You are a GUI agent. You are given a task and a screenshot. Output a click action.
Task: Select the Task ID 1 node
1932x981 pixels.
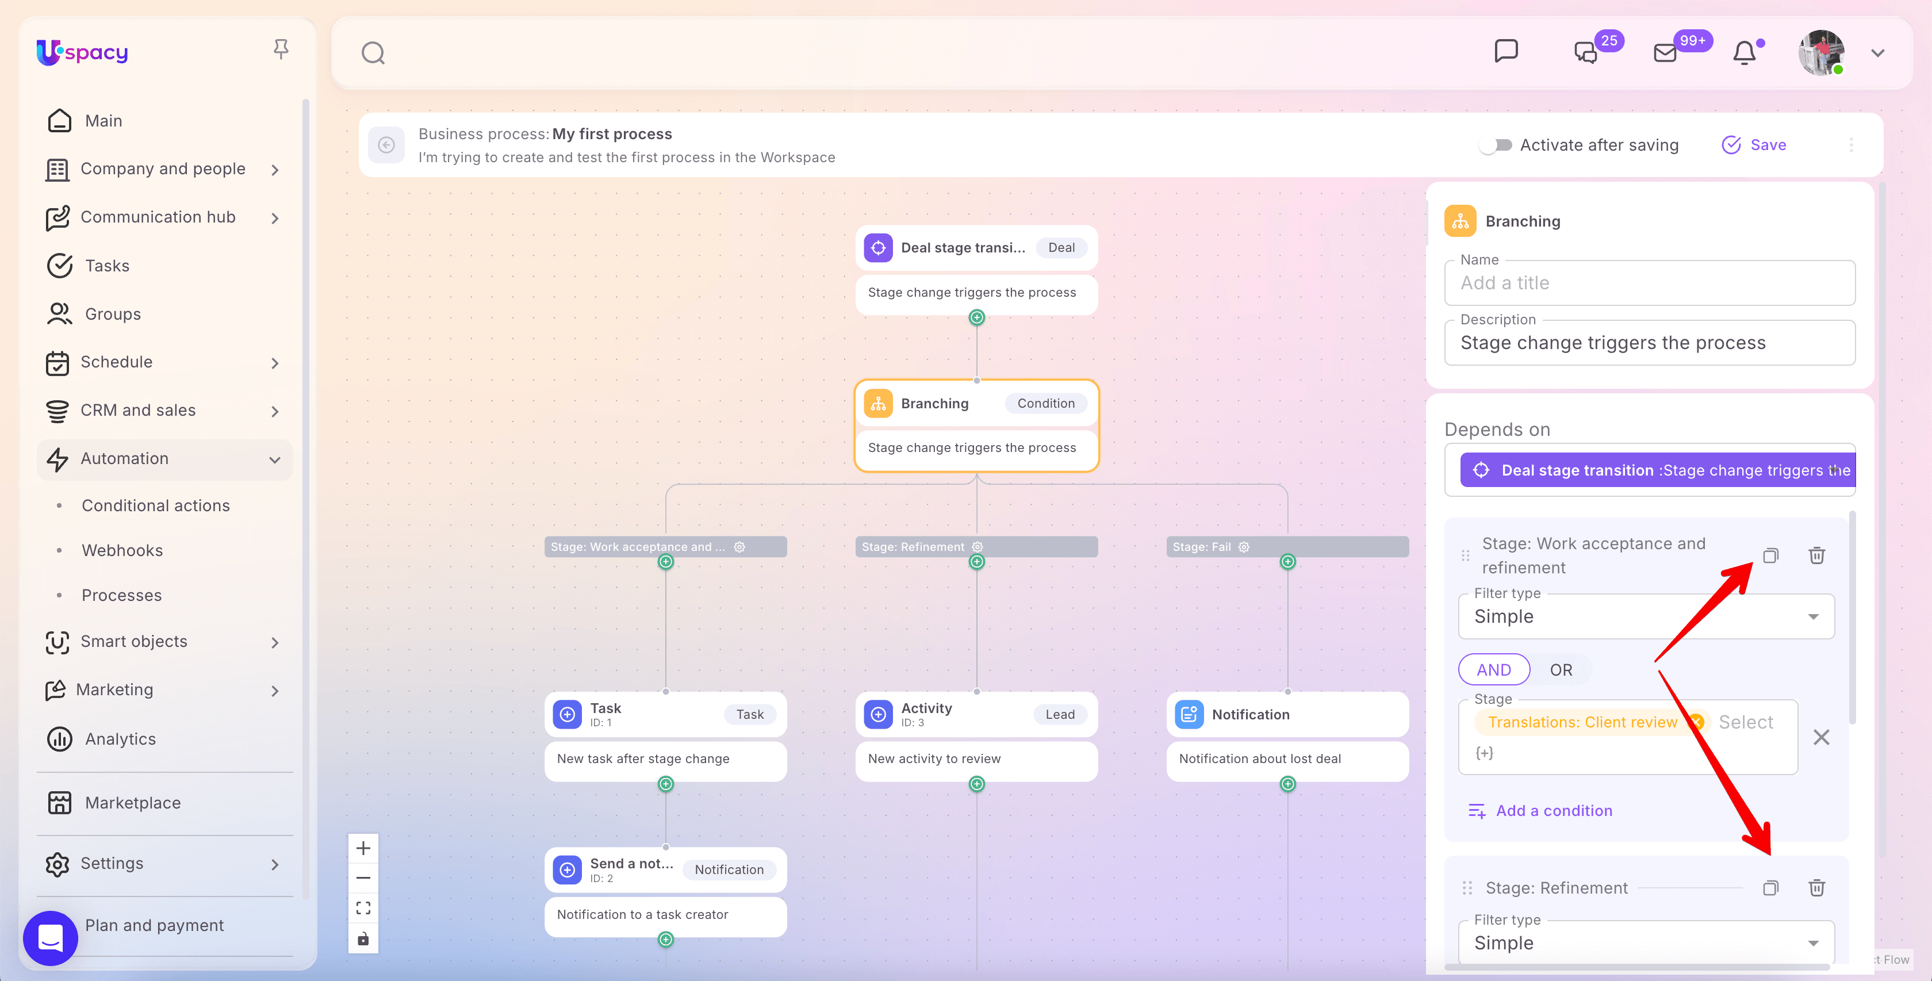(665, 737)
